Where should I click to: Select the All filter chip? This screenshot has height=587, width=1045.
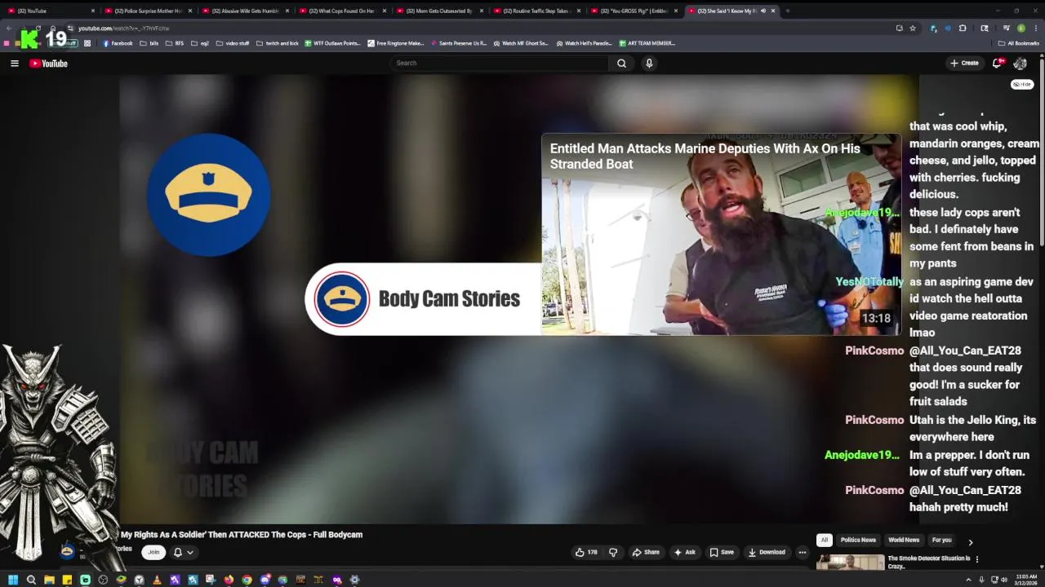[825, 540]
